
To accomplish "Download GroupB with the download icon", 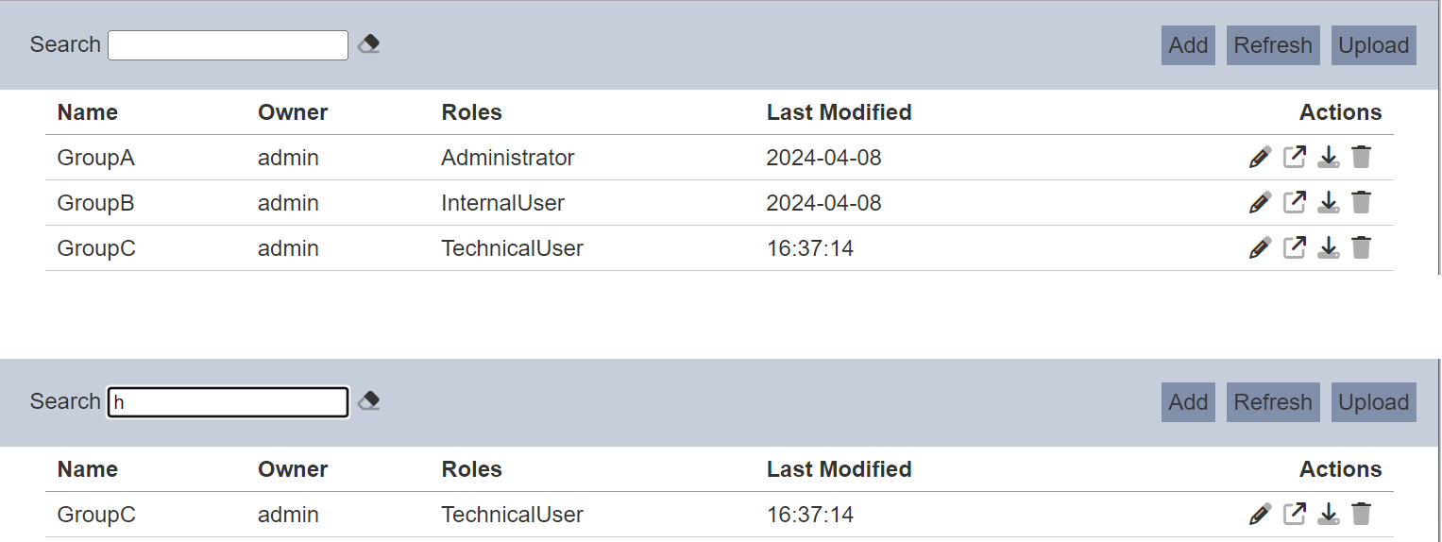I will pyautogui.click(x=1329, y=202).
